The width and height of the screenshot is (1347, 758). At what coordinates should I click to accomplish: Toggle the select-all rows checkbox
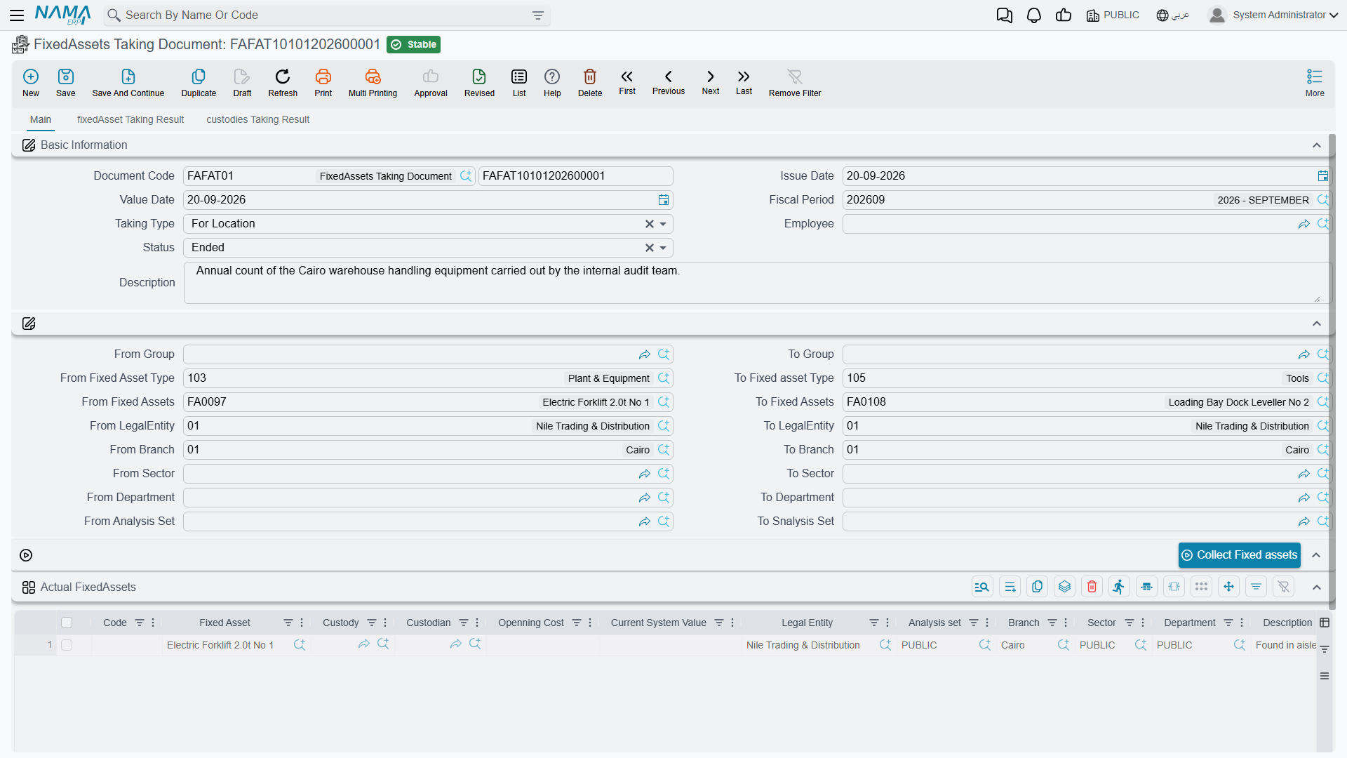coord(67,623)
